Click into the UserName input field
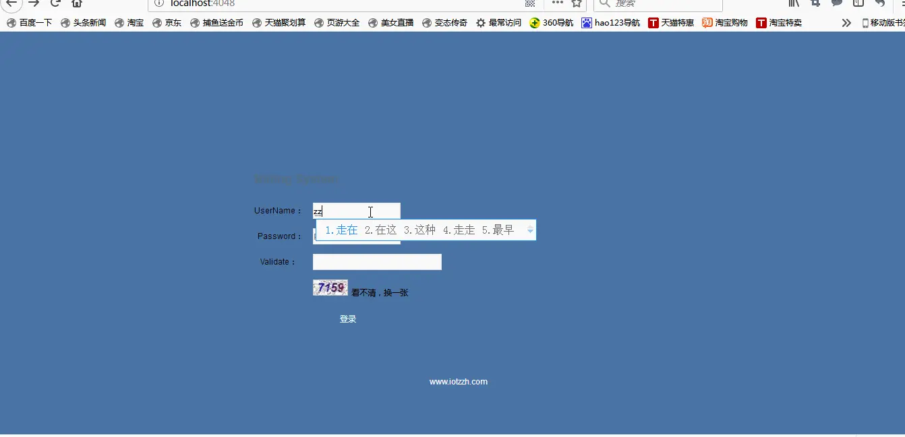Viewport: 905px width, 437px height. point(357,211)
